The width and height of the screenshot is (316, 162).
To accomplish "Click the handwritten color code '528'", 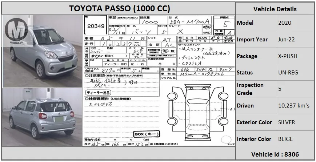I will [138, 51].
